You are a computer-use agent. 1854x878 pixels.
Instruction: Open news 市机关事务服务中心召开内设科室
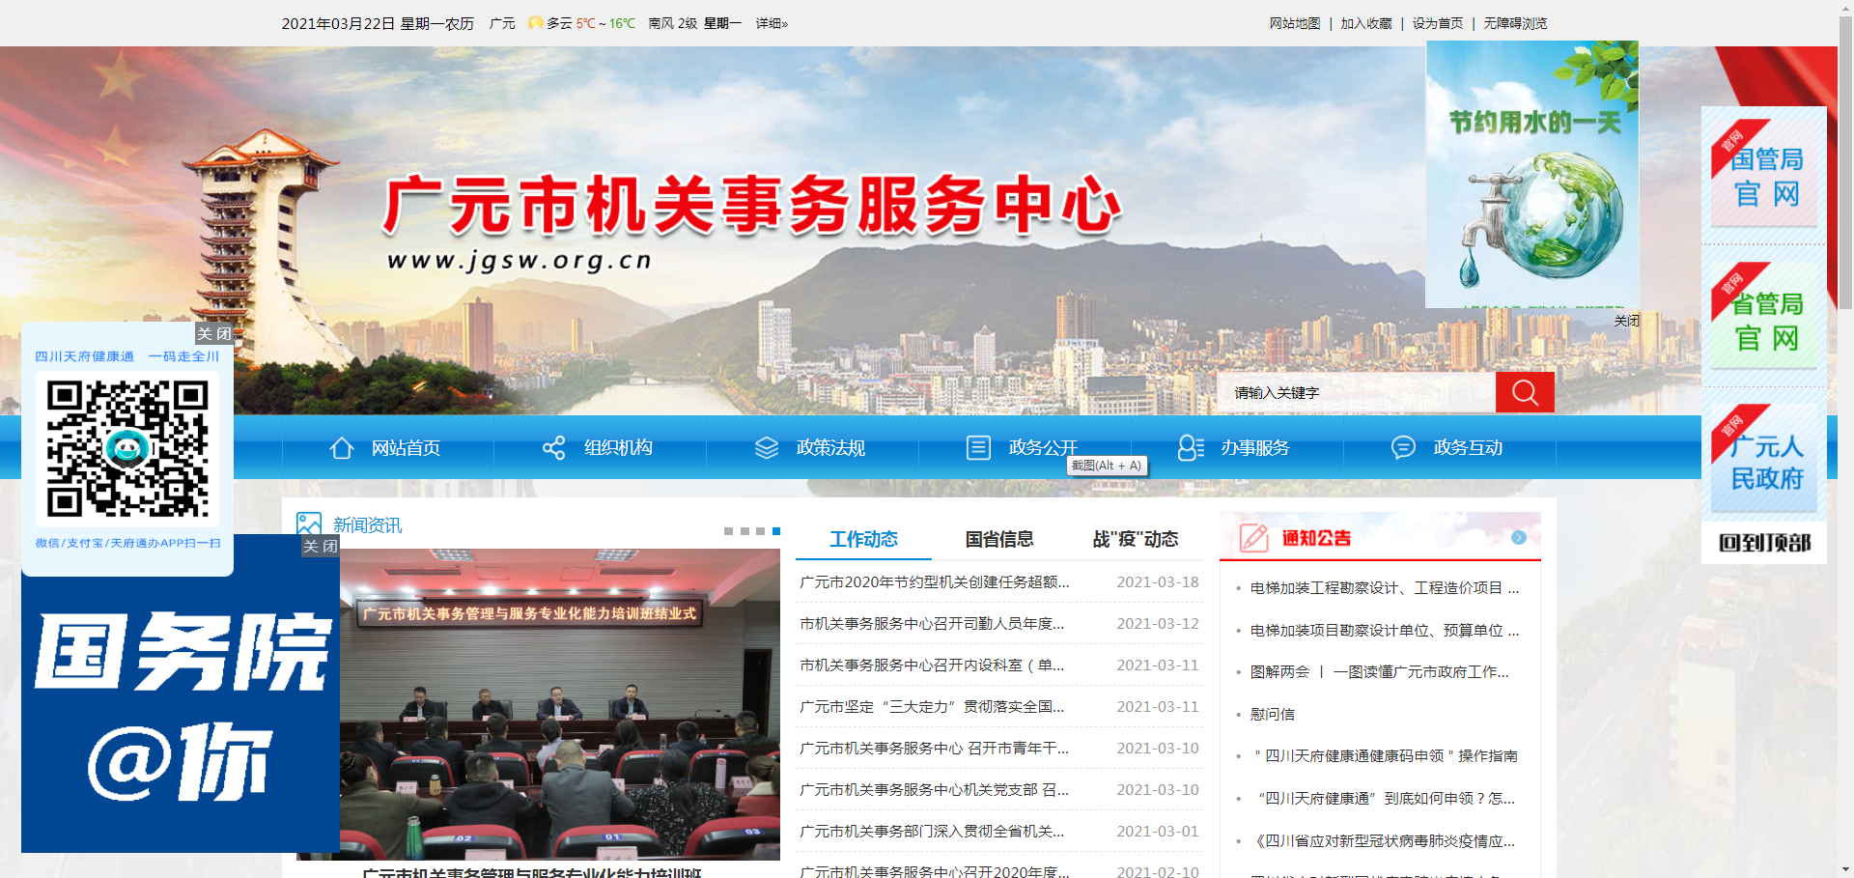pos(932,665)
